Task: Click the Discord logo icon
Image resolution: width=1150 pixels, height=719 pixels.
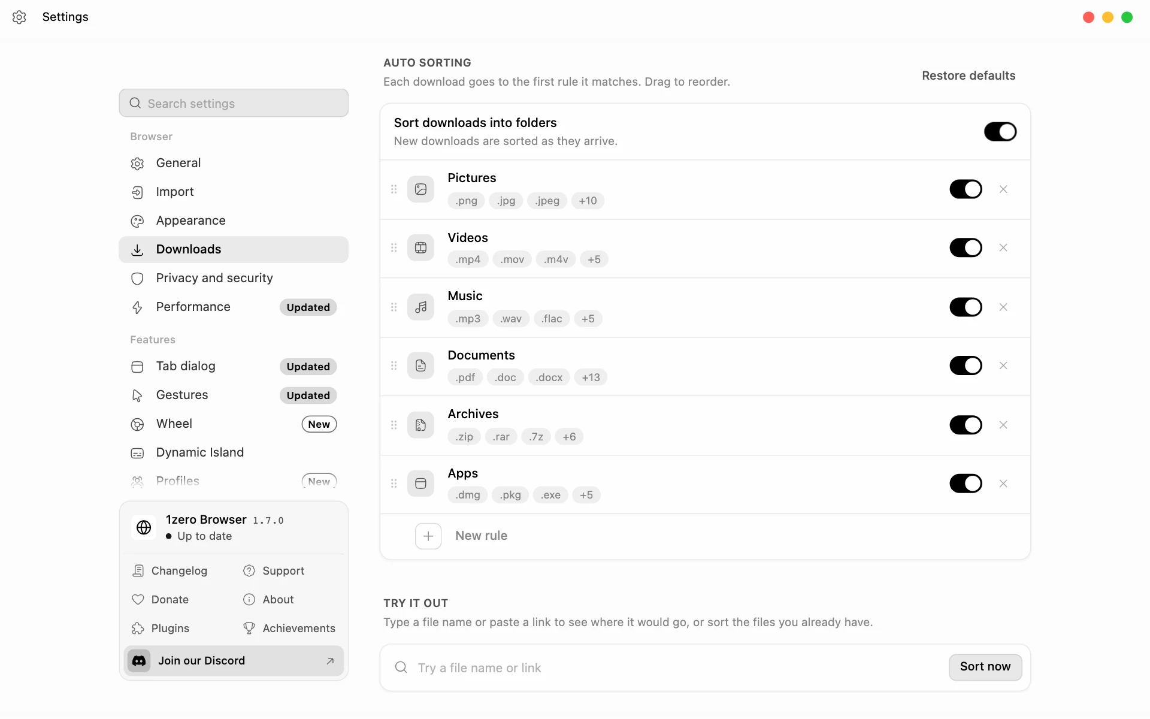Action: coord(139,661)
